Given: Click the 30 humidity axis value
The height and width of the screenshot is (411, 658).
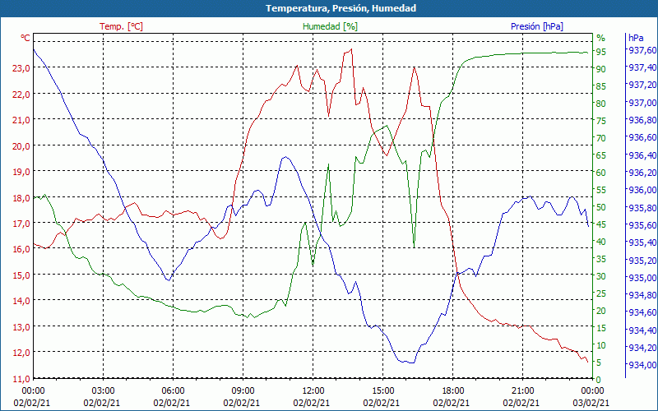Looking at the screenshot, I should point(601,276).
